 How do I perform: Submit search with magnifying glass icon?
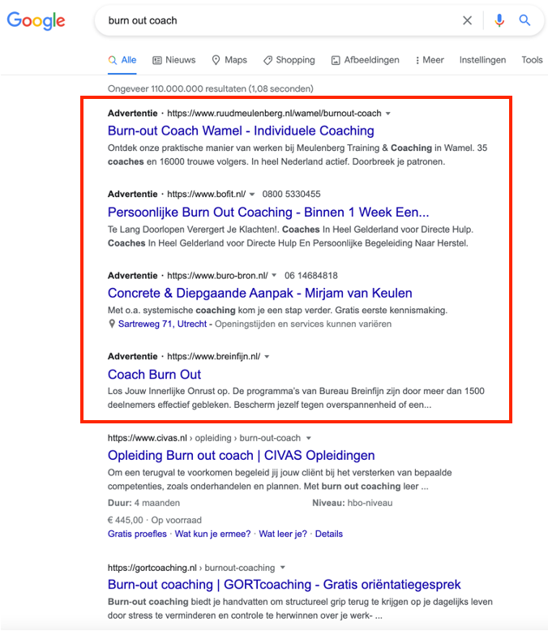524,20
